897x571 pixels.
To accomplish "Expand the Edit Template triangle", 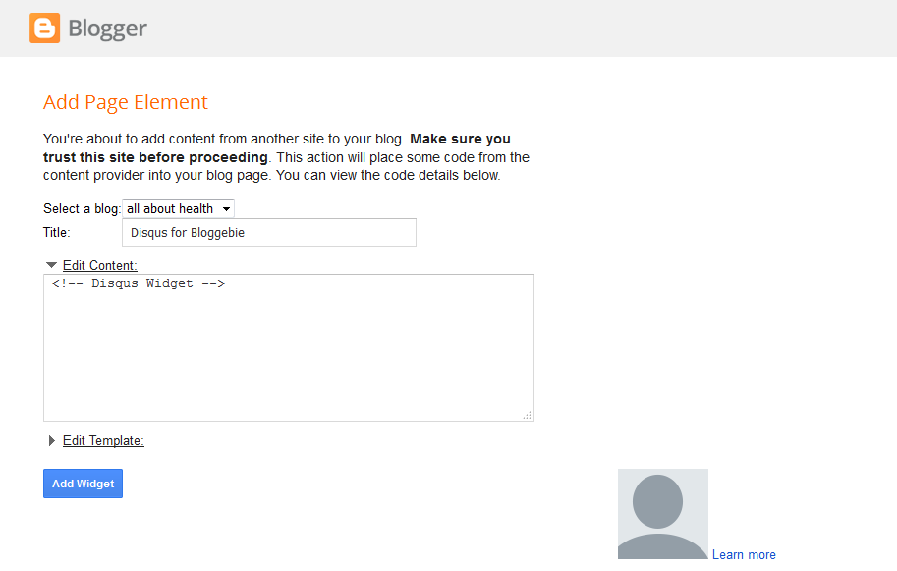I will point(51,440).
